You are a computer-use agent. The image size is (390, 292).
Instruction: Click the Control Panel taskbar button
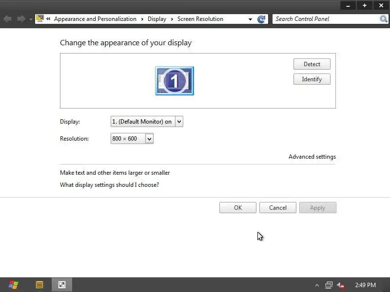point(62,285)
